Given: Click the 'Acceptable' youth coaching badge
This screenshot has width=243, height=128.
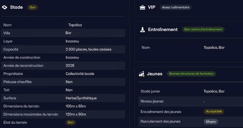Looking at the screenshot, I should click(214, 112).
